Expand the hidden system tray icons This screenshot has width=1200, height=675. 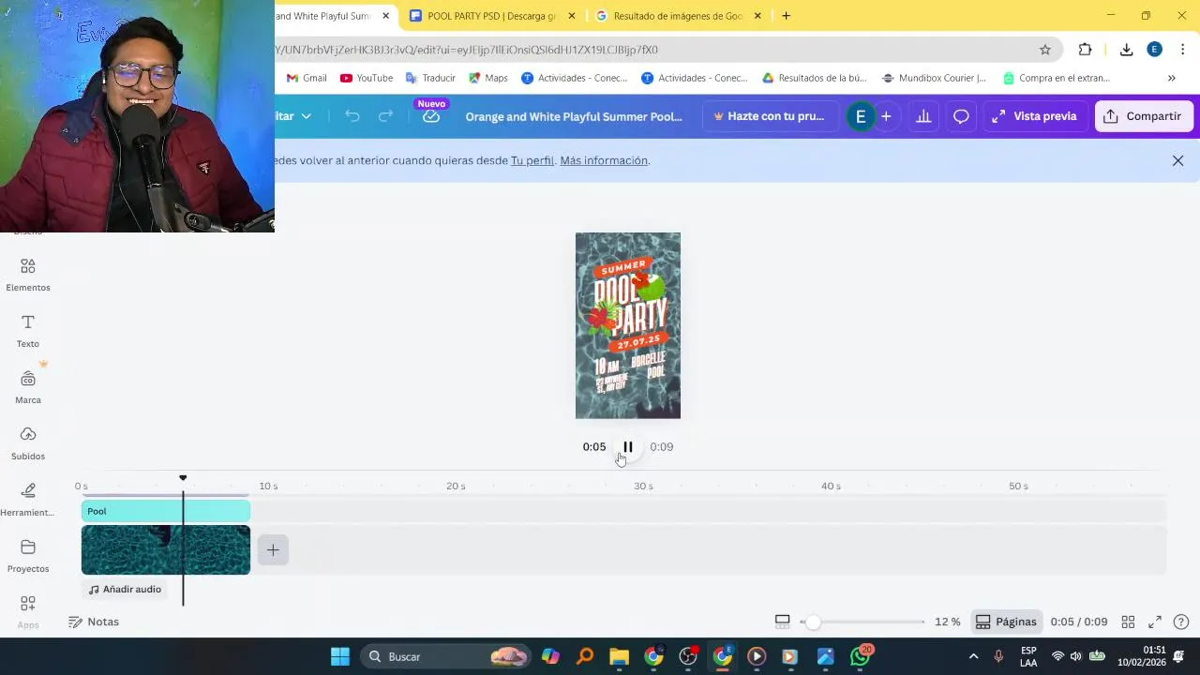click(x=973, y=656)
